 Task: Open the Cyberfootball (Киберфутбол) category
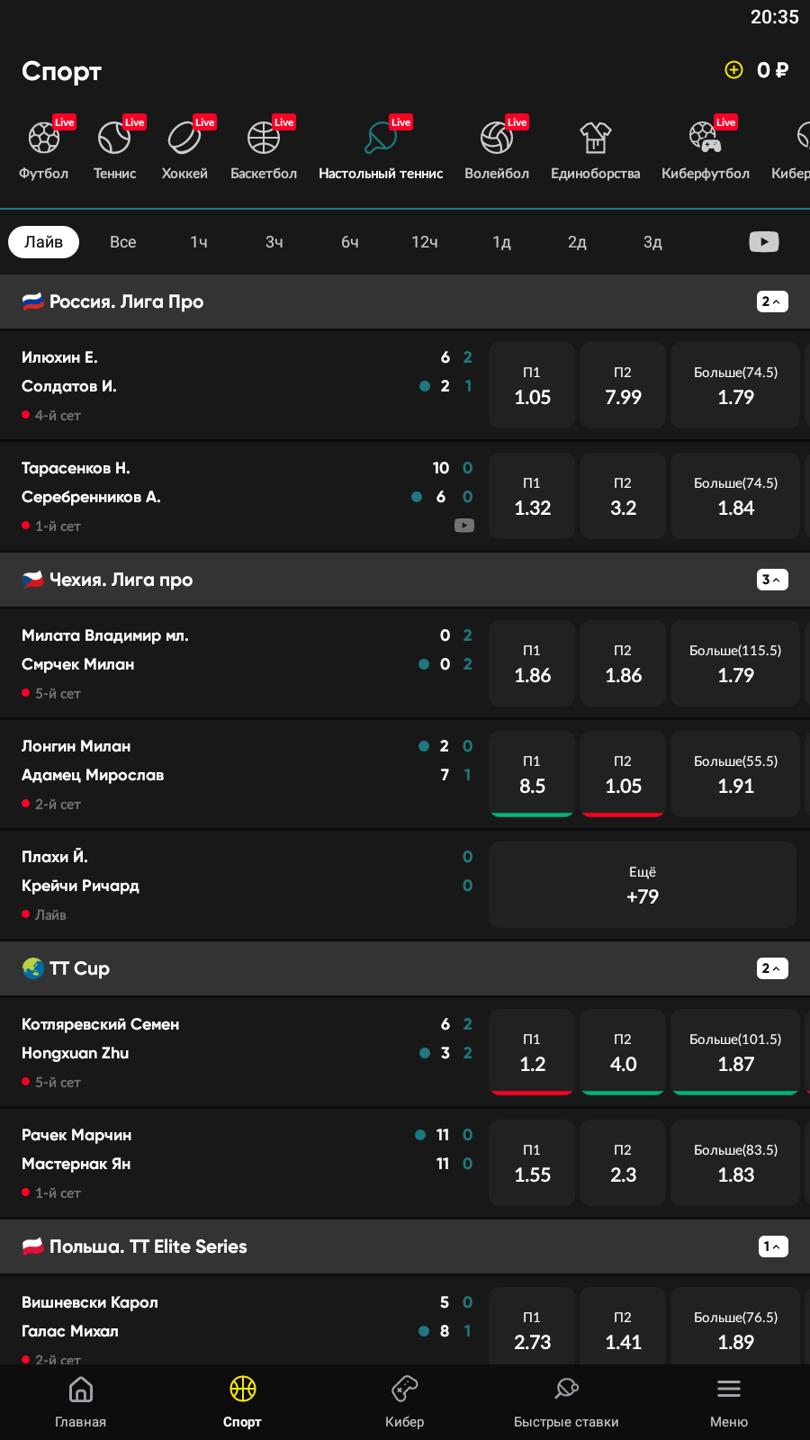click(705, 148)
